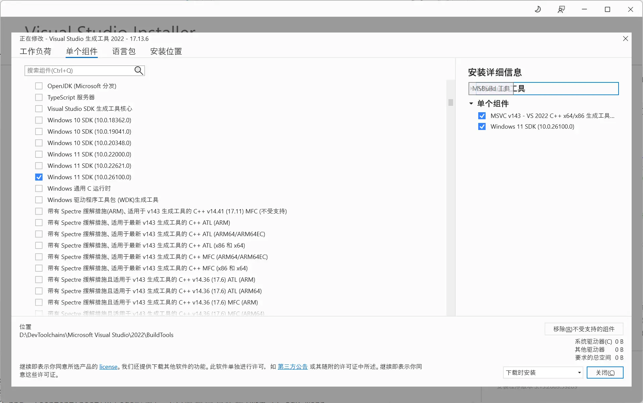
Task: Open the feedback icon in title bar
Action: tap(561, 9)
